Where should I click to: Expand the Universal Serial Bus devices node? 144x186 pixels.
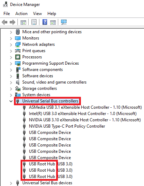(11, 183)
